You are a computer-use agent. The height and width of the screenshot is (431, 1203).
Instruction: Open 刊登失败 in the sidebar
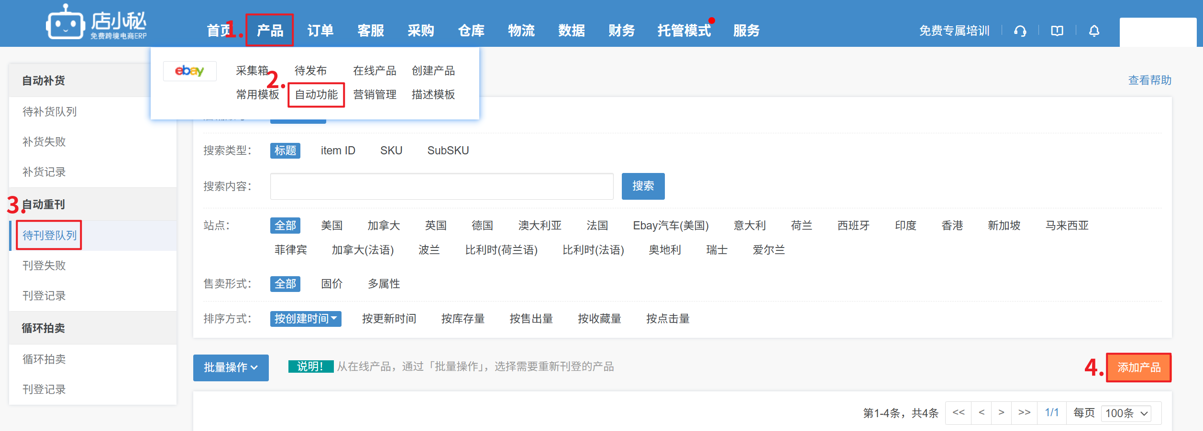44,266
